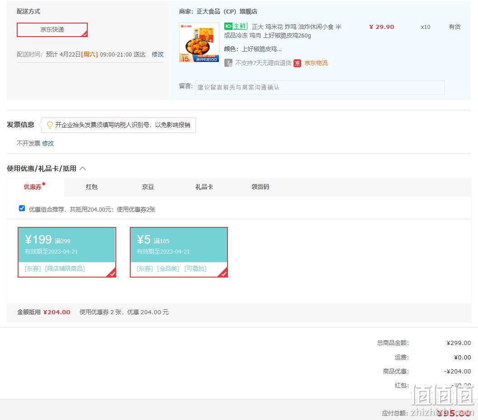Click the text 使用优惠券 2 张，优惠 204.00 元
Screen dimensions: 478x420
(124, 312)
